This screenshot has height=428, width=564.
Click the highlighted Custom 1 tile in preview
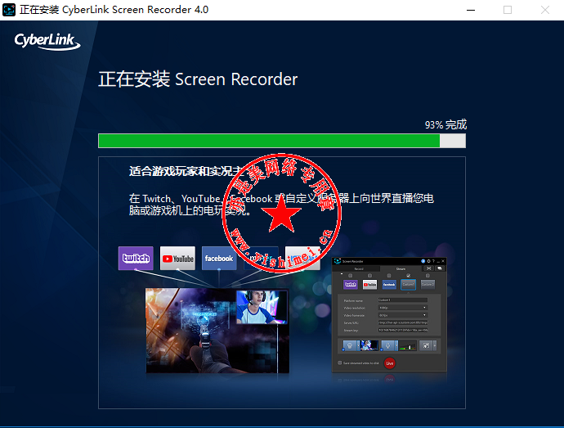point(408,284)
